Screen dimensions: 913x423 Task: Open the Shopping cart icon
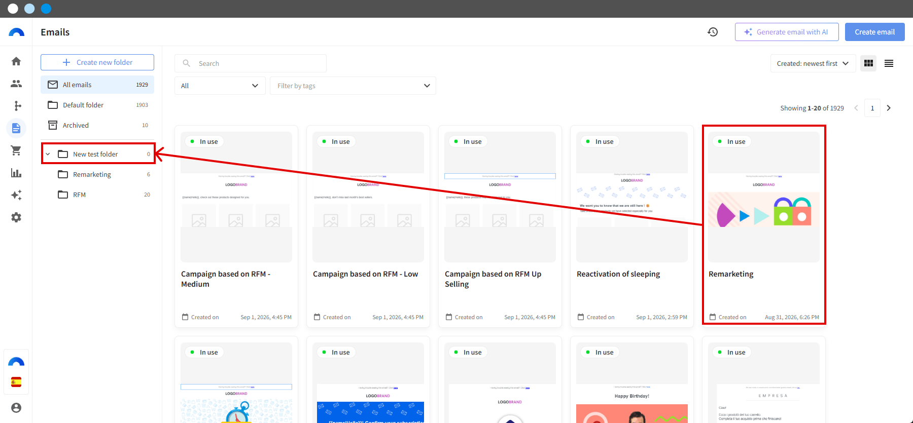(16, 150)
